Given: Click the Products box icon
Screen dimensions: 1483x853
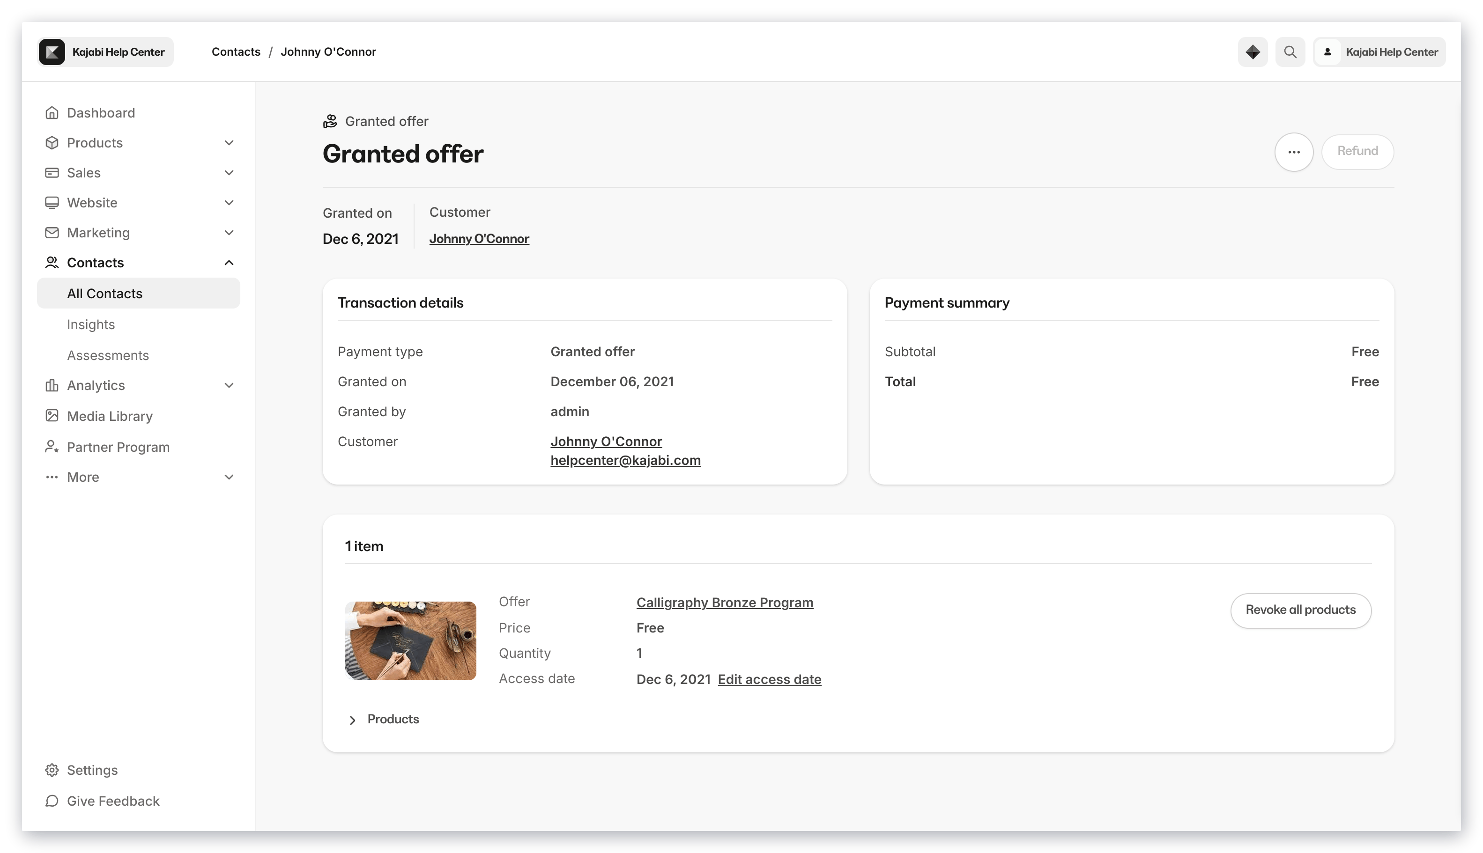Looking at the screenshot, I should pyautogui.click(x=52, y=142).
